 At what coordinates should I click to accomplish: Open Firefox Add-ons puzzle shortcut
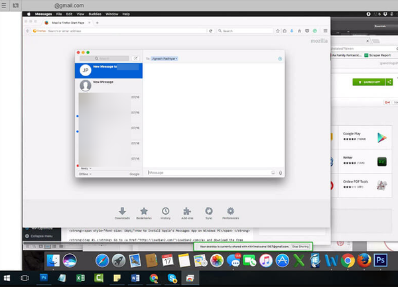pyautogui.click(x=187, y=211)
